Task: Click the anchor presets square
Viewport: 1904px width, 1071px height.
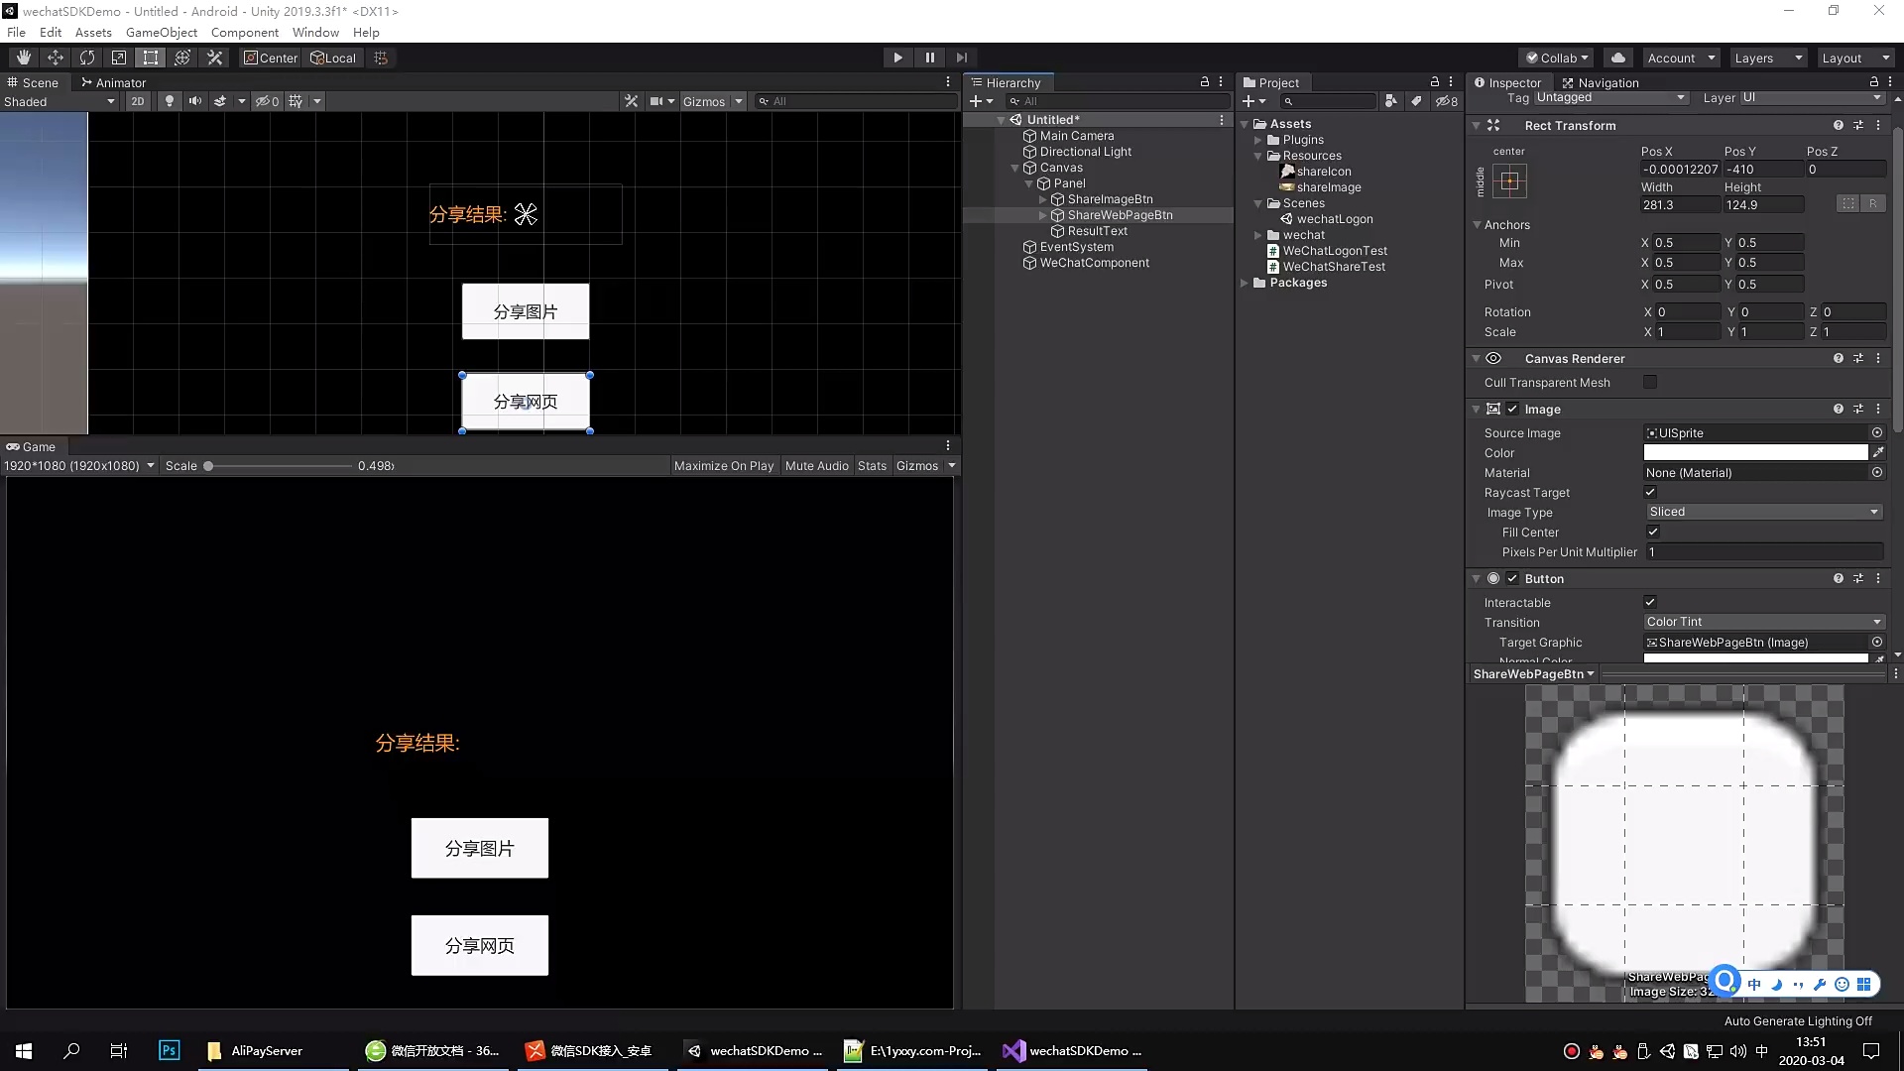Action: pyautogui.click(x=1509, y=180)
